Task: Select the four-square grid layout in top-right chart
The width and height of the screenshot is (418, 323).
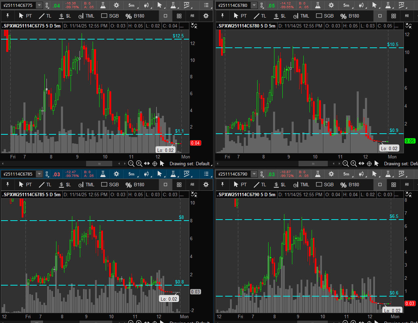Action: (394, 16)
